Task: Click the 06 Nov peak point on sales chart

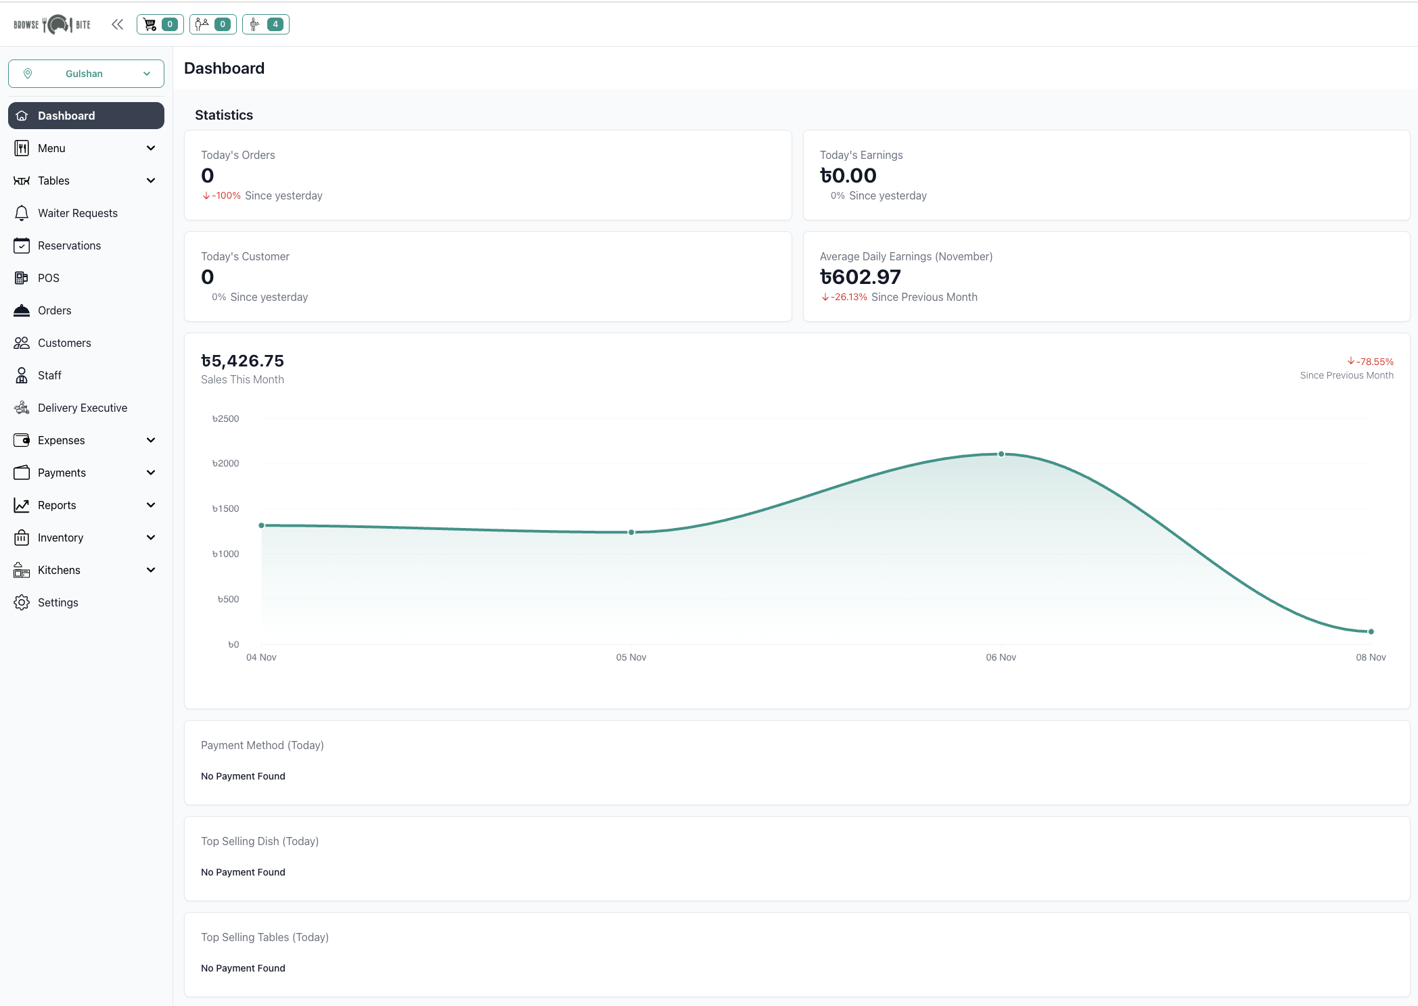Action: click(1001, 454)
